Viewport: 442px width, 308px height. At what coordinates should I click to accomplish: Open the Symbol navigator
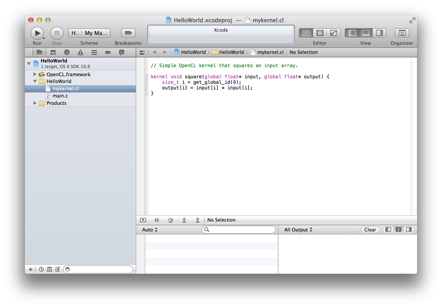[53, 53]
